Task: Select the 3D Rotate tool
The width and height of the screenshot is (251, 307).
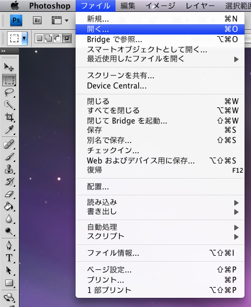Action: (x=9, y=298)
